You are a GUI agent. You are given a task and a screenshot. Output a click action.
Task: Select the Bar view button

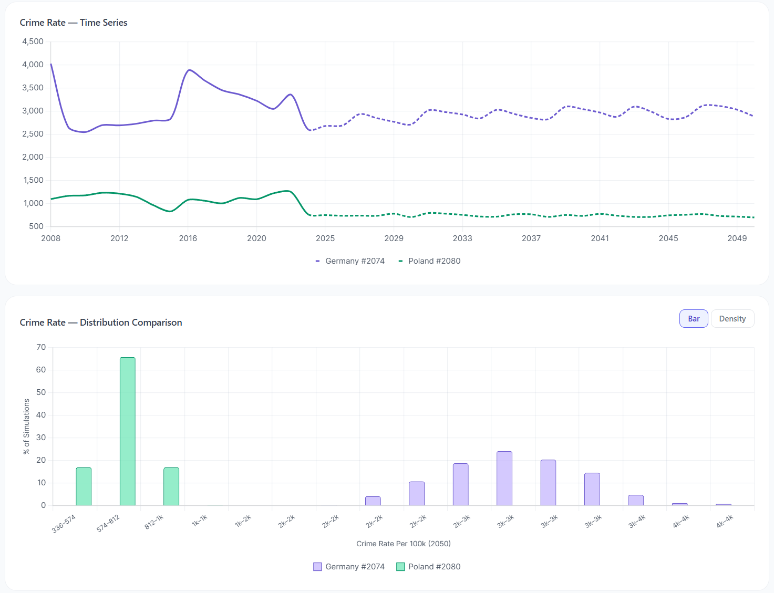pos(693,319)
